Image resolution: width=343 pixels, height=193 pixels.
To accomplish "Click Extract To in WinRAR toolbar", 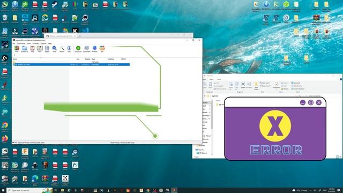I will (24, 49).
